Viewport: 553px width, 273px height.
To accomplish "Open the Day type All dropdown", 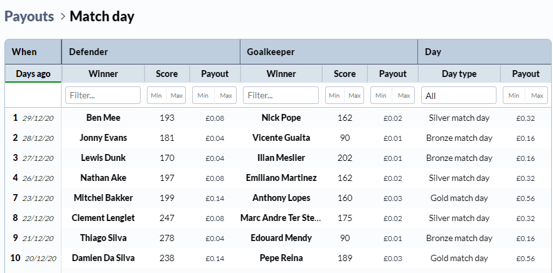I will pos(459,95).
